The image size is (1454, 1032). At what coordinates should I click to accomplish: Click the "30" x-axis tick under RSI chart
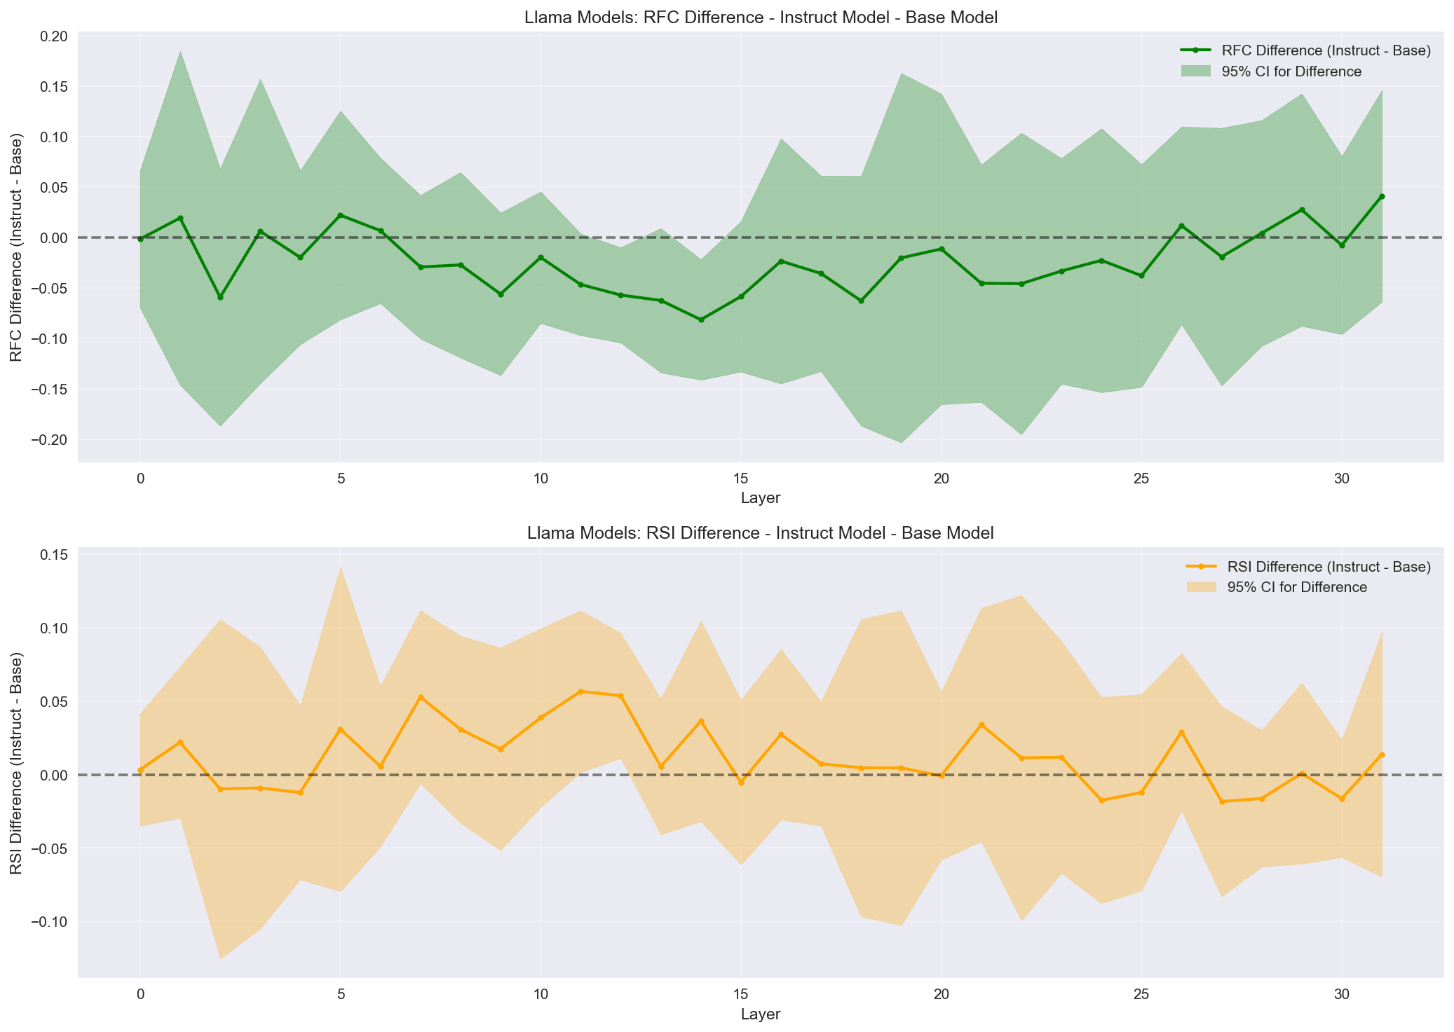[1342, 994]
